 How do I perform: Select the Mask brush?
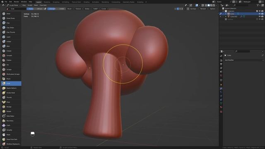(x=11, y=135)
